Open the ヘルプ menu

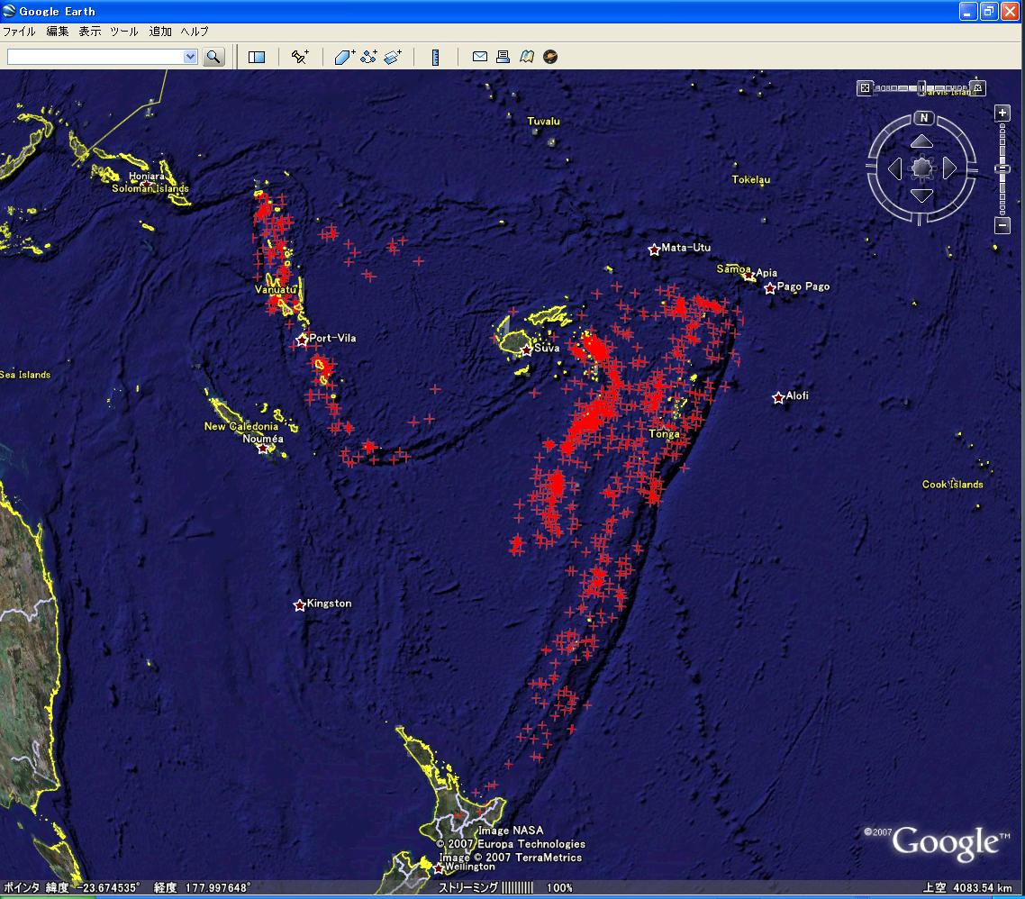click(195, 32)
